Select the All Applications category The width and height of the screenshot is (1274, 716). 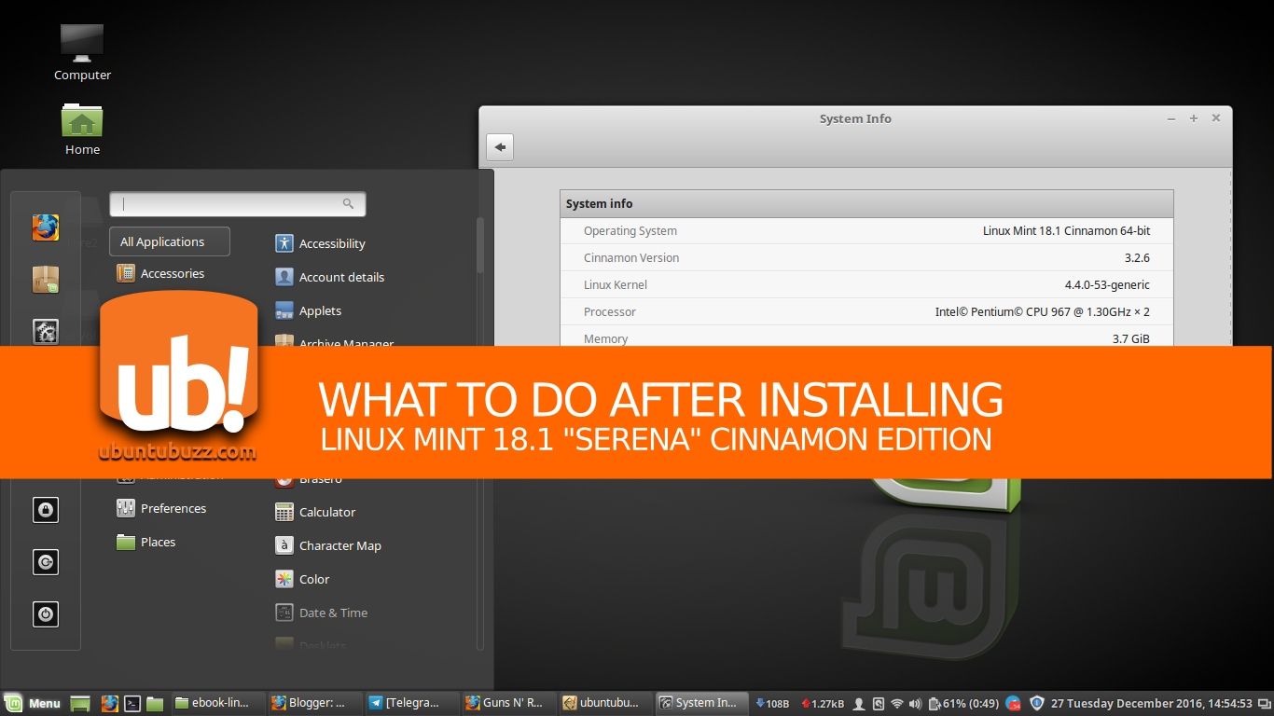(x=170, y=241)
